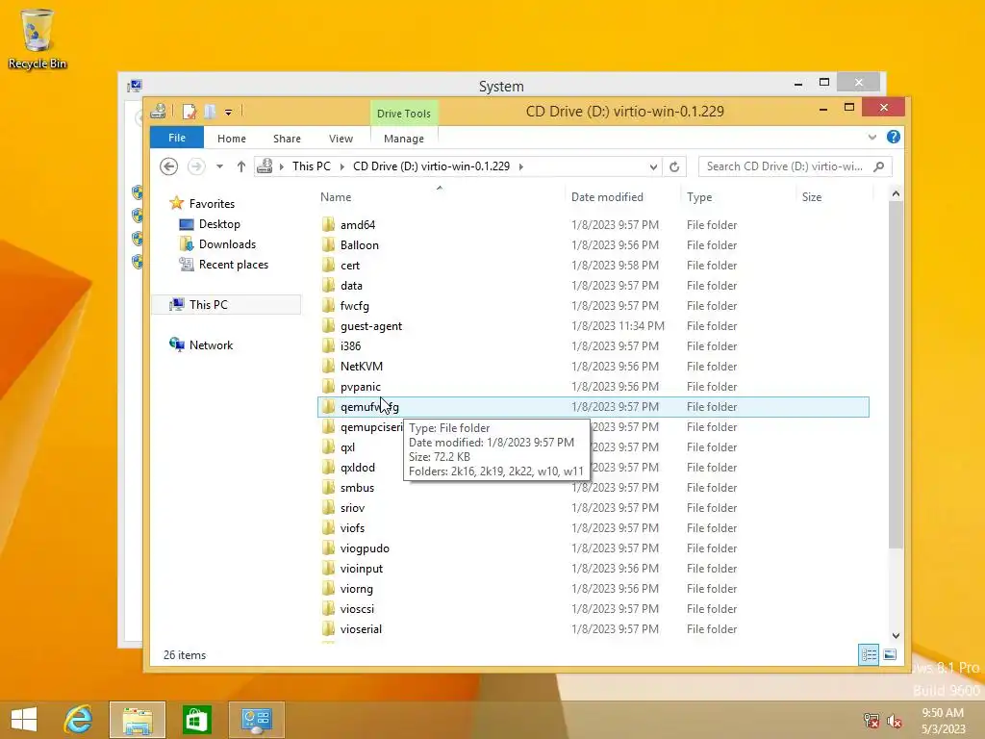Select the viogpudo folder
This screenshot has height=739, width=985.
[365, 548]
